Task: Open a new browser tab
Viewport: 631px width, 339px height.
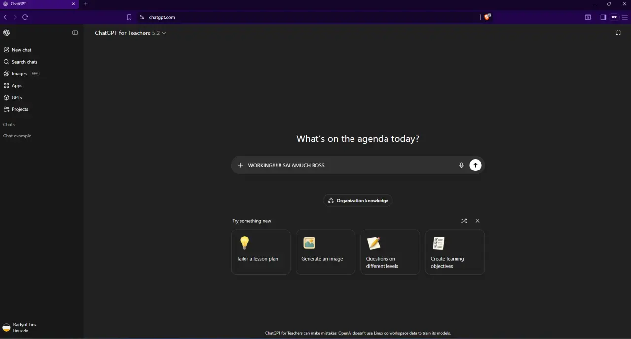Action: pos(86,4)
